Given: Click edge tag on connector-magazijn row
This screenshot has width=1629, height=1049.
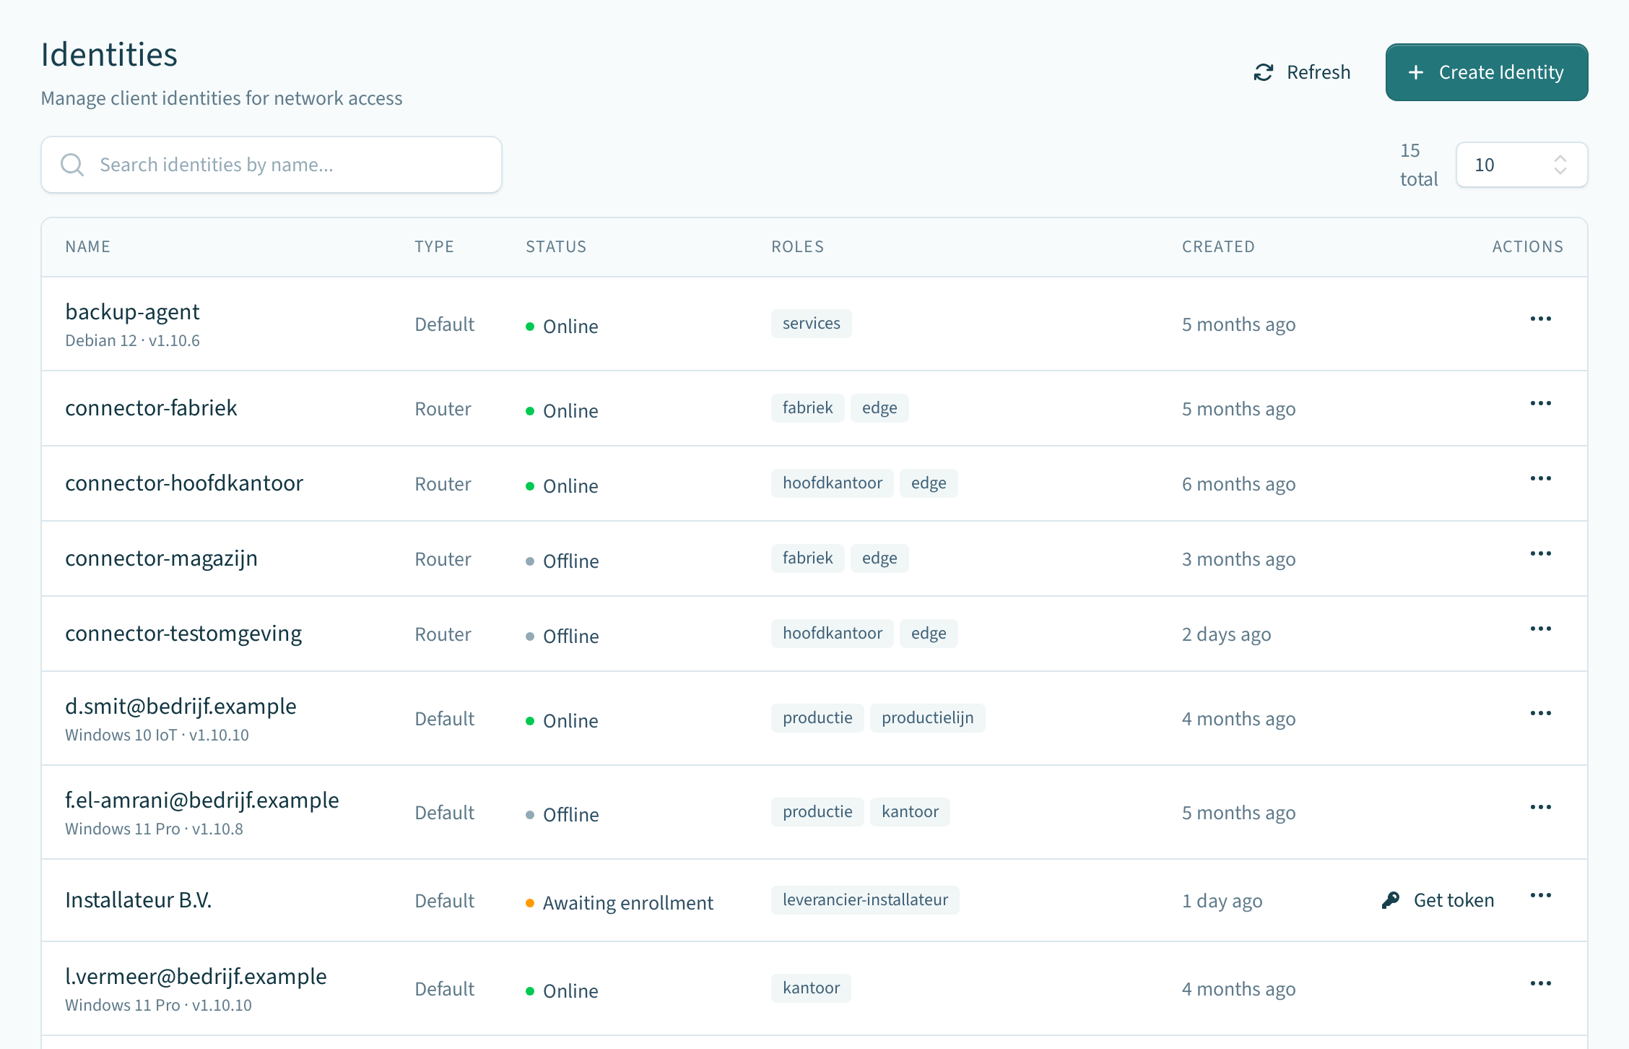Looking at the screenshot, I should click(x=879, y=558).
